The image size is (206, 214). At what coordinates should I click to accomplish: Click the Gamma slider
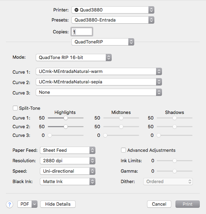[174, 171]
